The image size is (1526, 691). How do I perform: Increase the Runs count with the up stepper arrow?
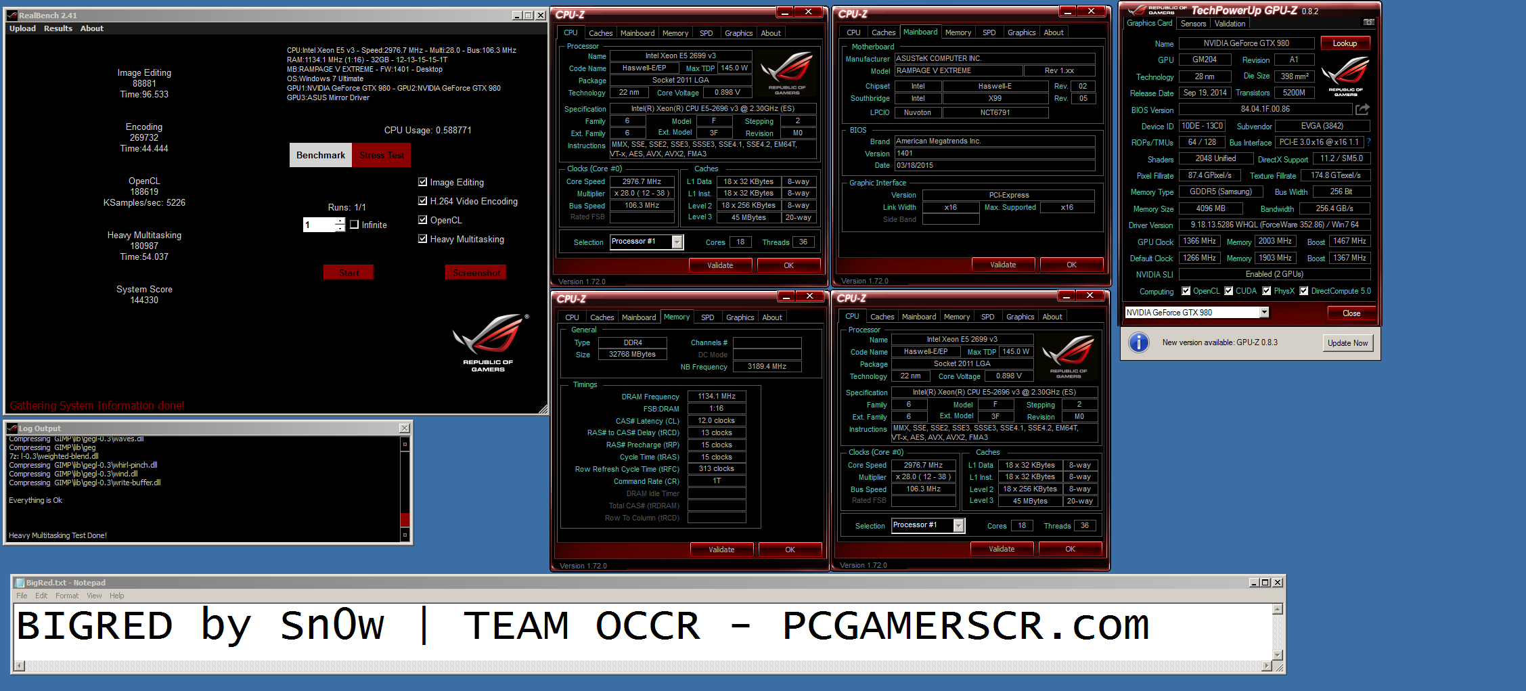click(x=340, y=221)
